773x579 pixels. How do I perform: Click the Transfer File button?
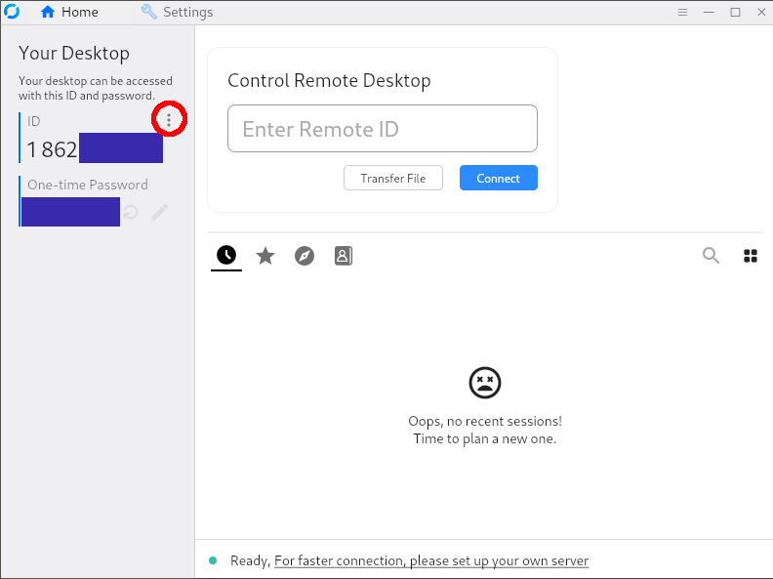pyautogui.click(x=393, y=178)
